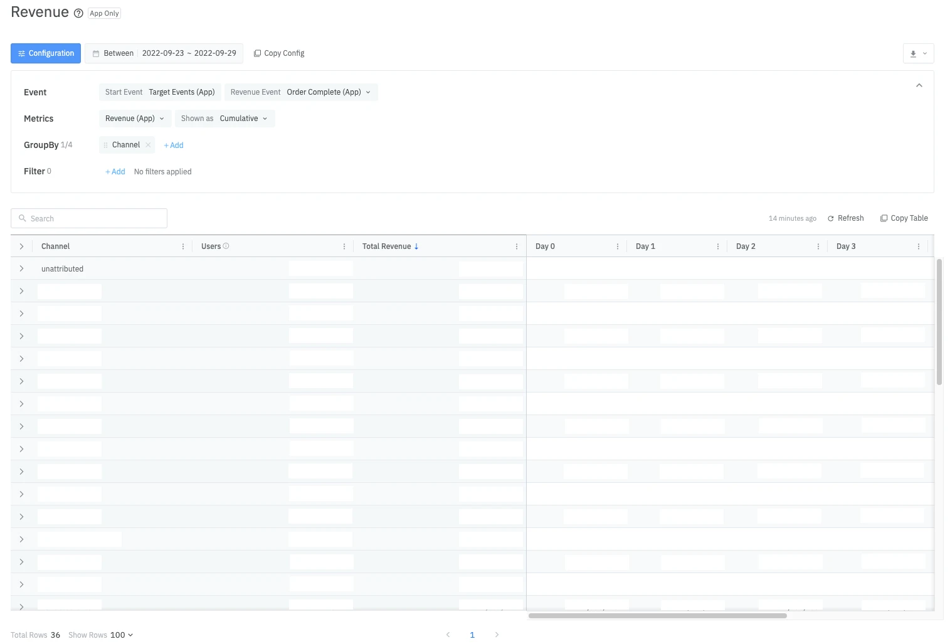Remove the Channel group-by chip

[x=148, y=145]
